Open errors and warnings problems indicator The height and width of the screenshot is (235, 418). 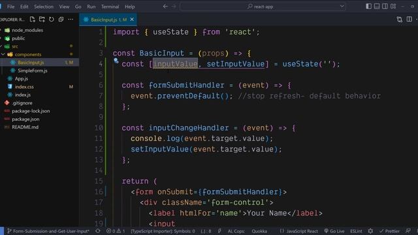[116, 231]
